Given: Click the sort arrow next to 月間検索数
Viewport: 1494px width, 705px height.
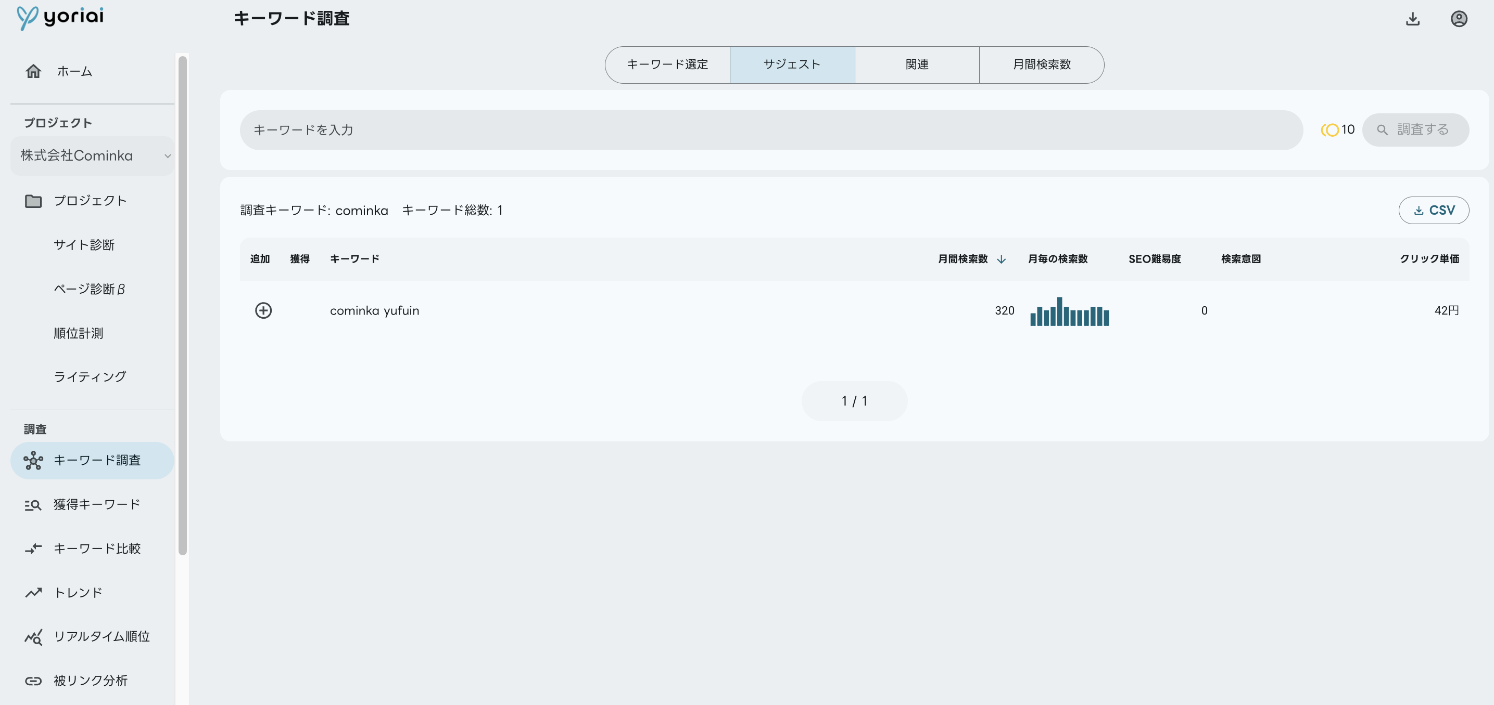Looking at the screenshot, I should click(x=1001, y=259).
